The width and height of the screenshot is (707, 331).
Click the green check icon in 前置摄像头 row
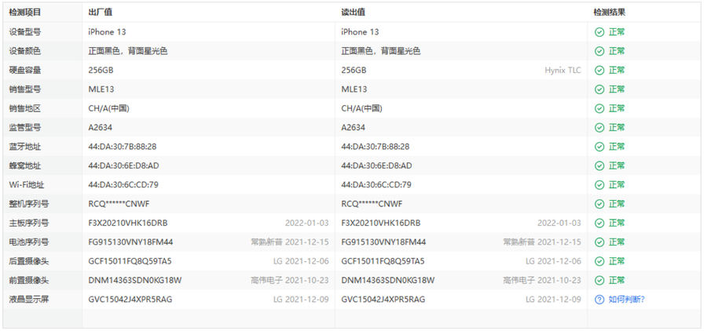coord(599,280)
